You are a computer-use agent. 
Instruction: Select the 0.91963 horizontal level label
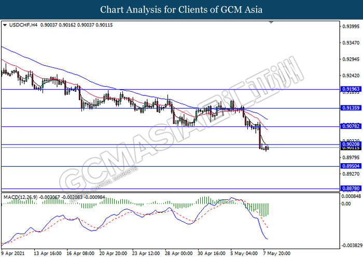tap(351, 89)
